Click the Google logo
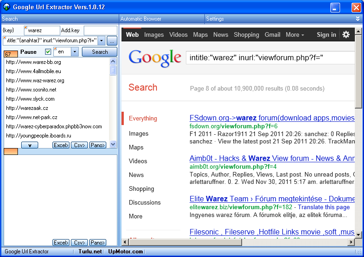Screen dimensions: 364x257 pyautogui.click(x=155, y=58)
